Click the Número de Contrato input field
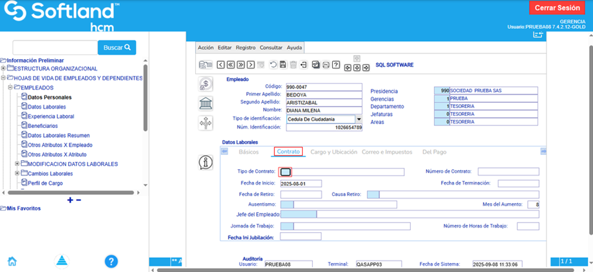593x272 pixels. (507, 172)
